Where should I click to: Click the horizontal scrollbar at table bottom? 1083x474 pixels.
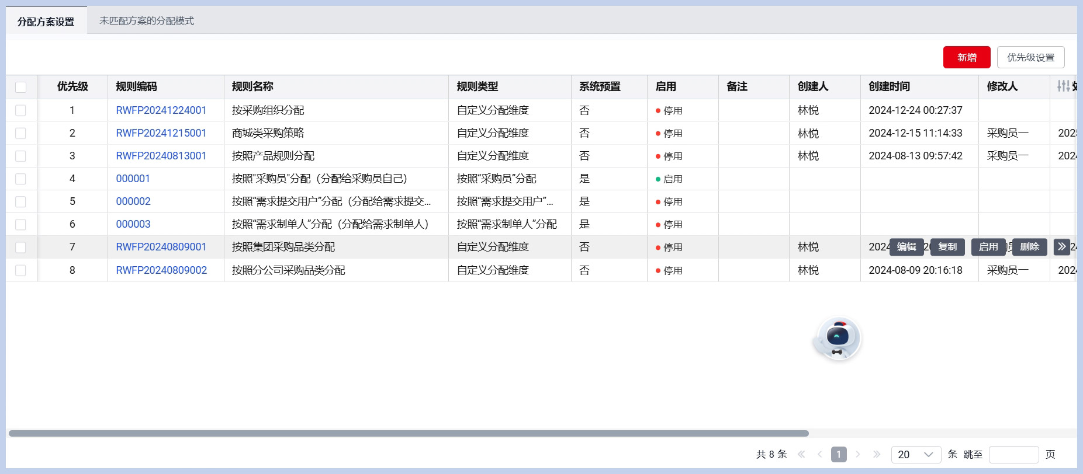tap(409, 434)
